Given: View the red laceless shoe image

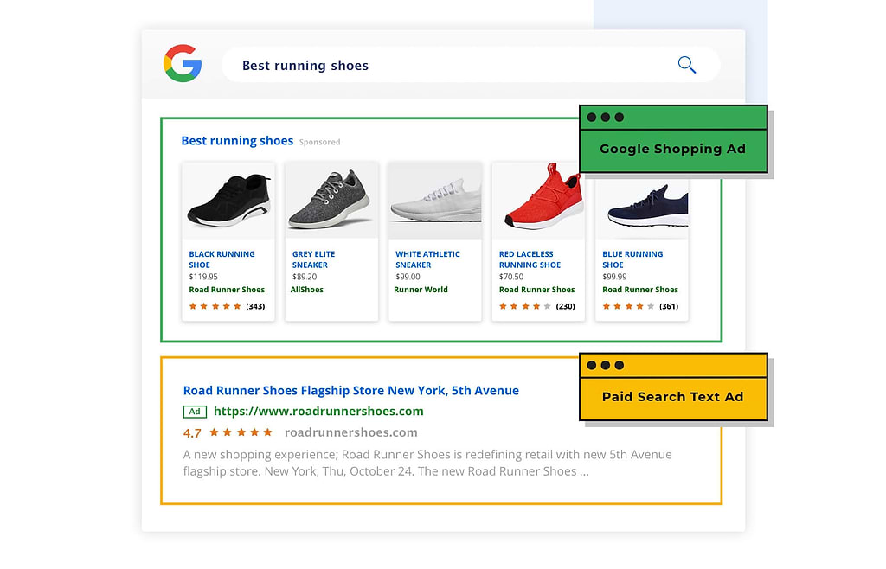Looking at the screenshot, I should (538, 201).
